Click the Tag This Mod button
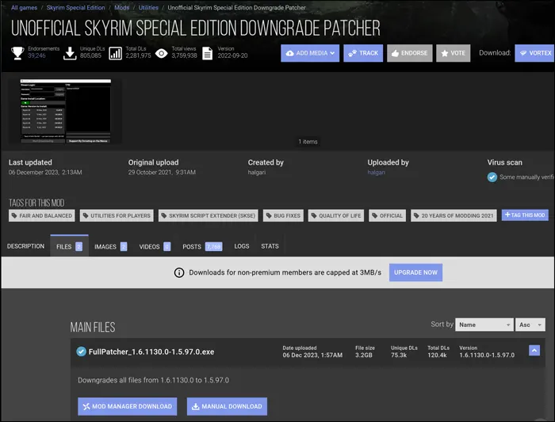The image size is (555, 422). (525, 215)
